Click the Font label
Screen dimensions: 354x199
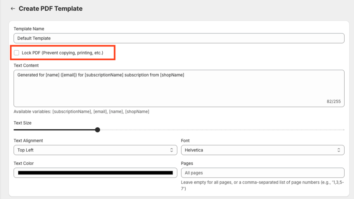[185, 140]
